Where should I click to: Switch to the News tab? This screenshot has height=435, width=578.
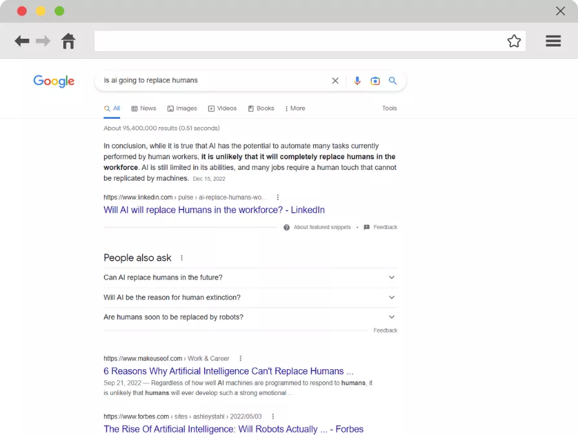tap(144, 108)
